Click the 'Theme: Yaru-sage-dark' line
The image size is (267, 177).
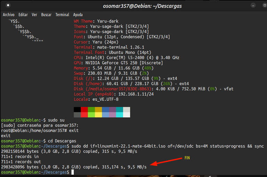(x=111, y=26)
